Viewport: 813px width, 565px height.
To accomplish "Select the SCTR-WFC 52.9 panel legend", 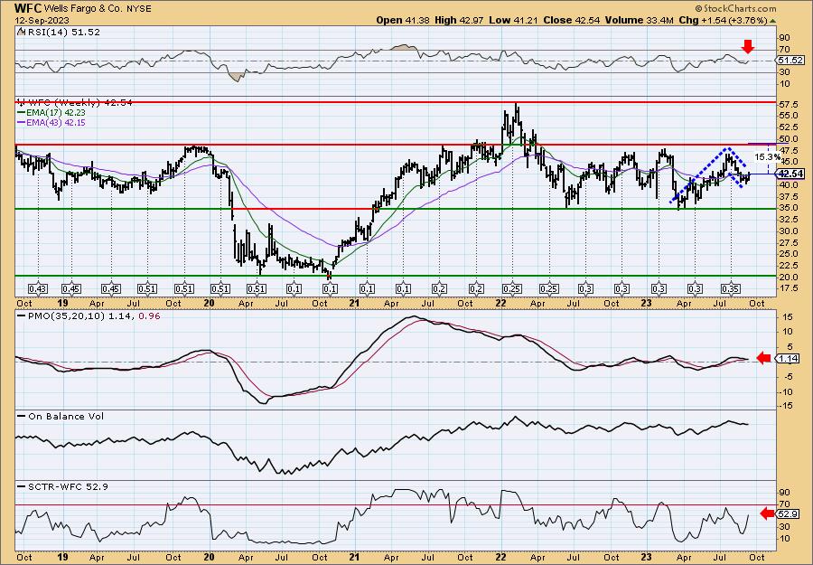I will pyautogui.click(x=62, y=486).
